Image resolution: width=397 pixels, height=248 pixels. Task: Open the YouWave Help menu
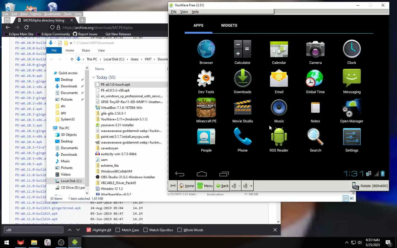(195, 12)
